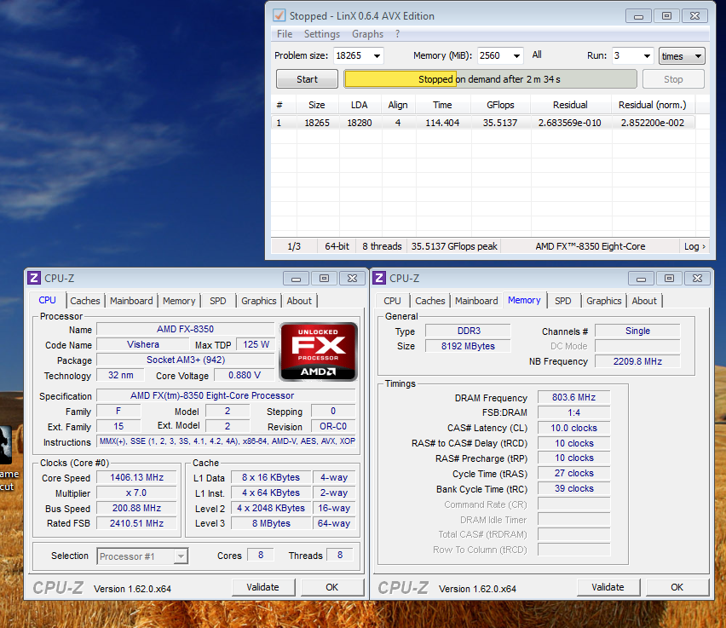The image size is (726, 628).
Task: Open the Graphs menu in LinX
Action: tap(367, 34)
